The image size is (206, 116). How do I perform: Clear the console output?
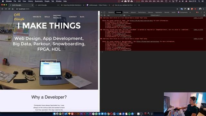(x=104, y=15)
